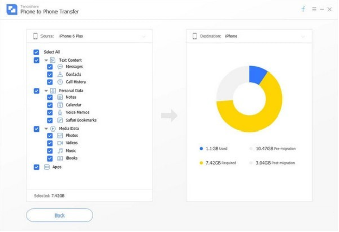Click the Personal Data category icon
The image size is (339, 232).
point(53,91)
